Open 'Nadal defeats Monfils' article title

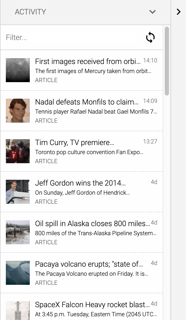[x=87, y=102]
